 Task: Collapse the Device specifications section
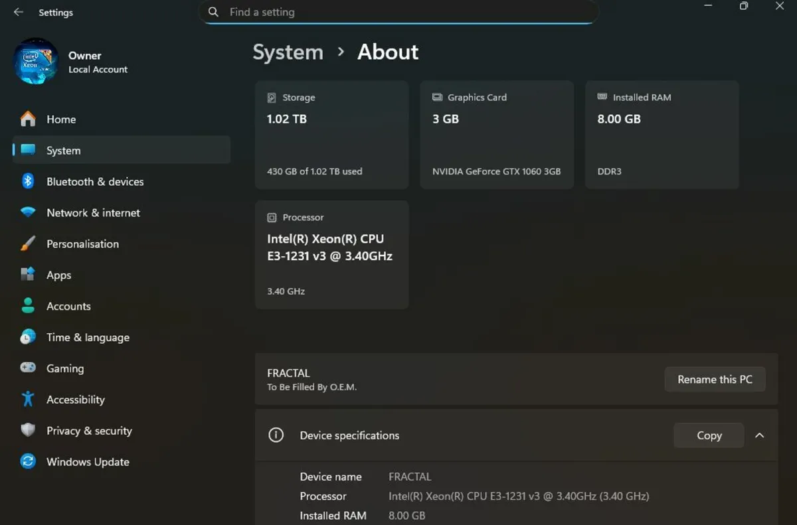[x=760, y=435]
